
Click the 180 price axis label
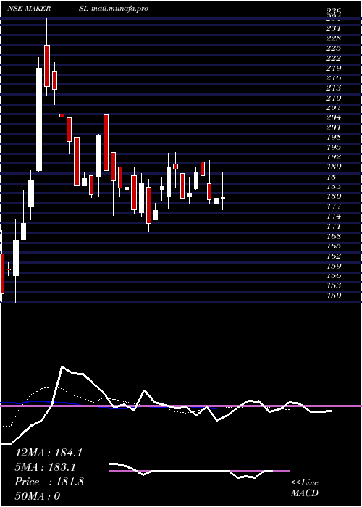click(334, 196)
